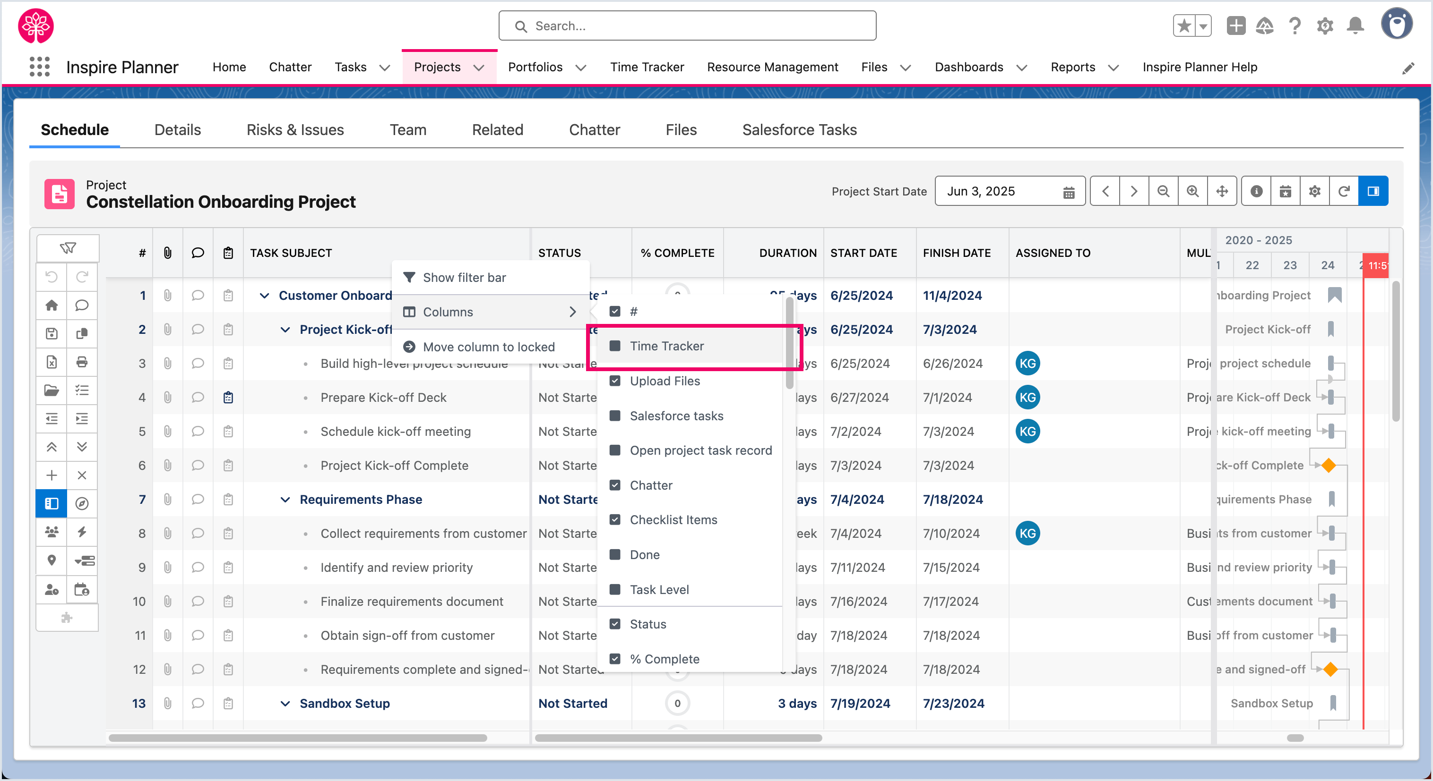Click the lightning bolt icon in left toolbar
Viewport: 1433px width, 781px height.
click(x=82, y=532)
